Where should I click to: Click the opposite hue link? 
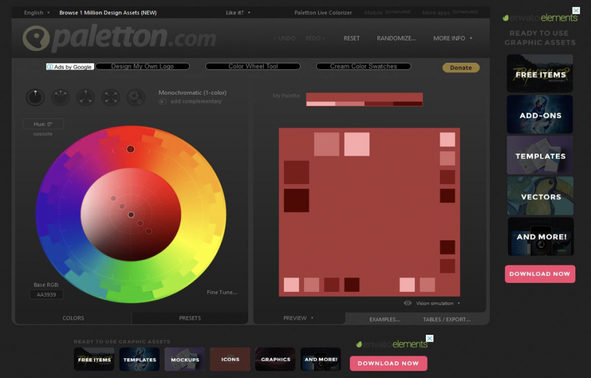tap(43, 134)
